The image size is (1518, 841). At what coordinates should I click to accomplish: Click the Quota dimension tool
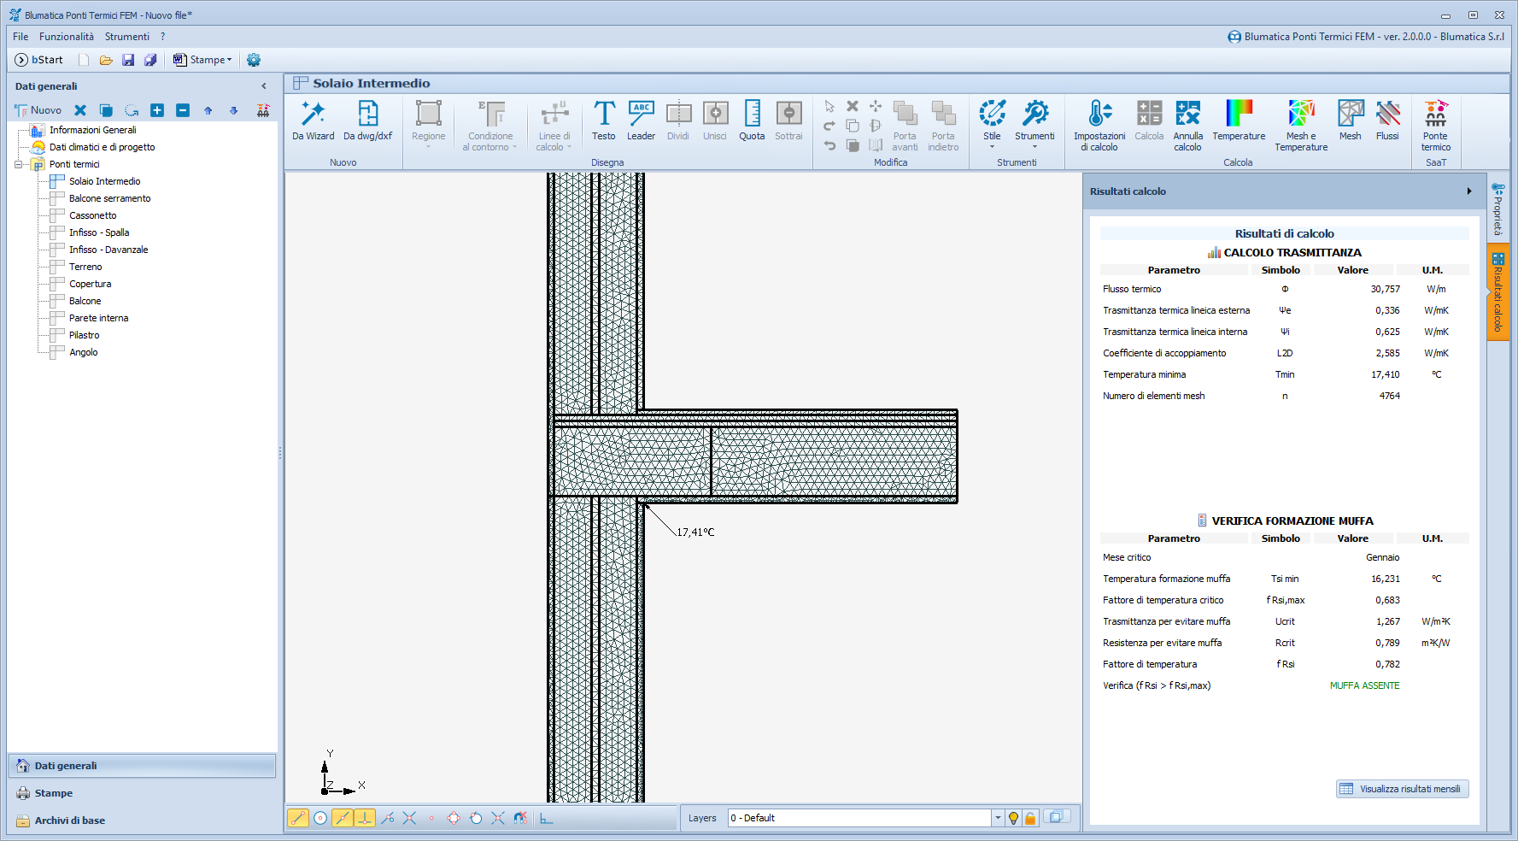[x=752, y=120]
